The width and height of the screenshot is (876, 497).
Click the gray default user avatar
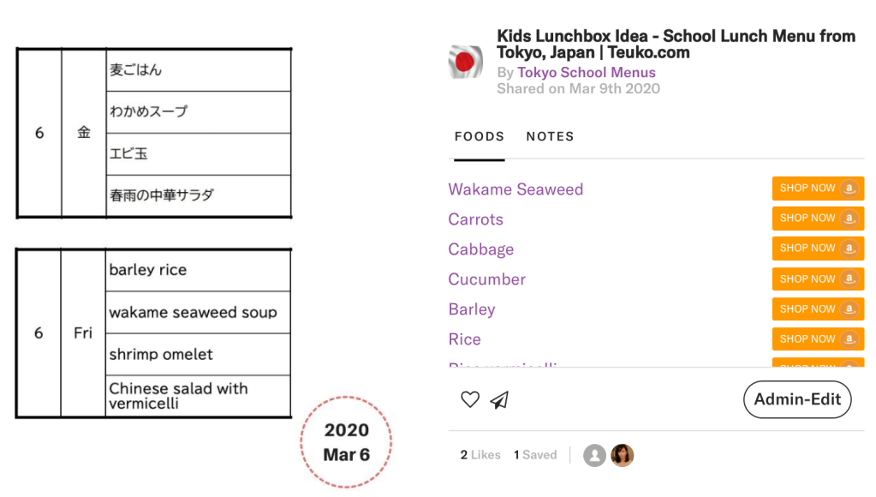click(x=594, y=455)
